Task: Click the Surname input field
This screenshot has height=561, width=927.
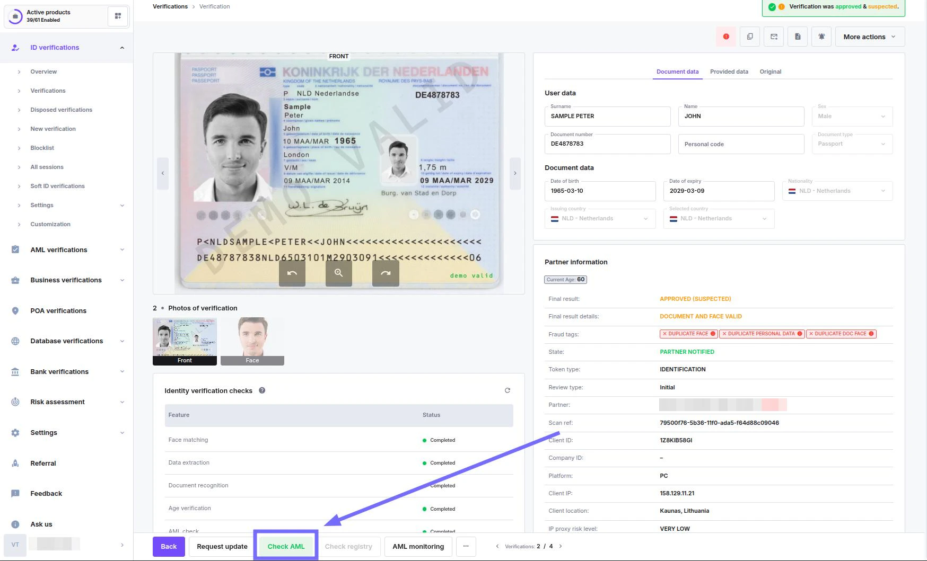Action: [x=608, y=116]
